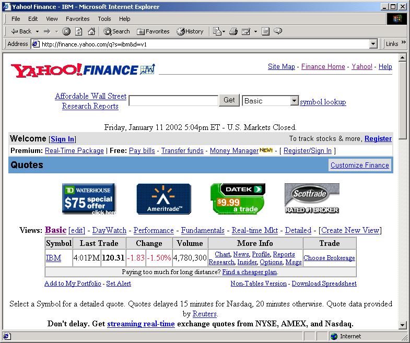Follow the Finance Home link
Screen dimensions: 410x343
coord(323,67)
